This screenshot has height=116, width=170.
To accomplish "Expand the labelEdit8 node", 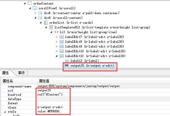I will pyautogui.click(x=56, y=42).
